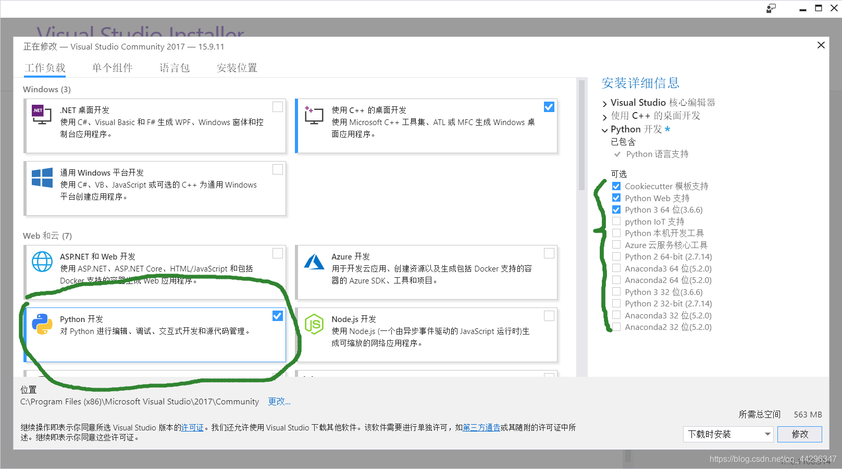
Task: Enable python IoT 支持 option
Action: (616, 221)
